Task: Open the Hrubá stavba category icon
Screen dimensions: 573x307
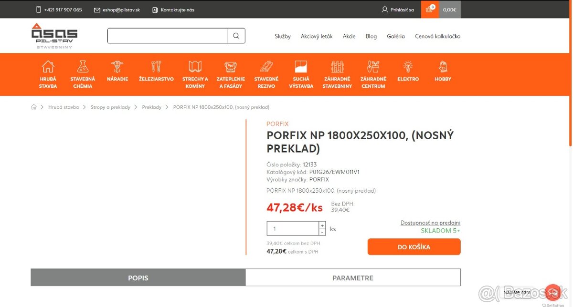Action: (x=48, y=68)
